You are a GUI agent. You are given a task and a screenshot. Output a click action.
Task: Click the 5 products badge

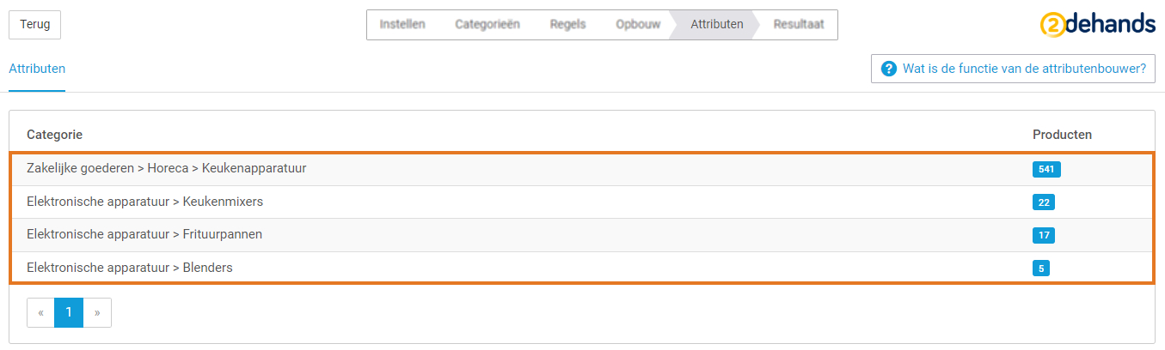[x=1041, y=269]
